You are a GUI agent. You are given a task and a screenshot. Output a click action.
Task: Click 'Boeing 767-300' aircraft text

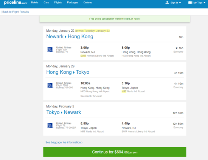tap(65, 87)
